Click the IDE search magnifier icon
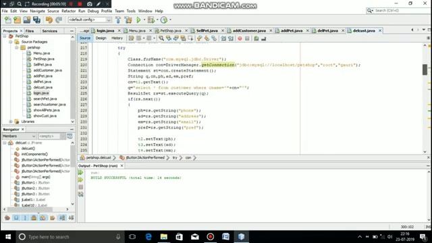The height and width of the screenshot is (243, 432). pos(369,11)
